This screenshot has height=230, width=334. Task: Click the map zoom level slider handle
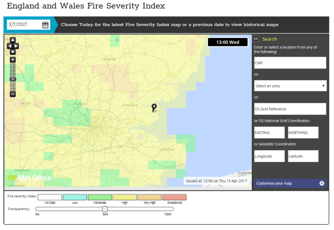click(x=13, y=79)
